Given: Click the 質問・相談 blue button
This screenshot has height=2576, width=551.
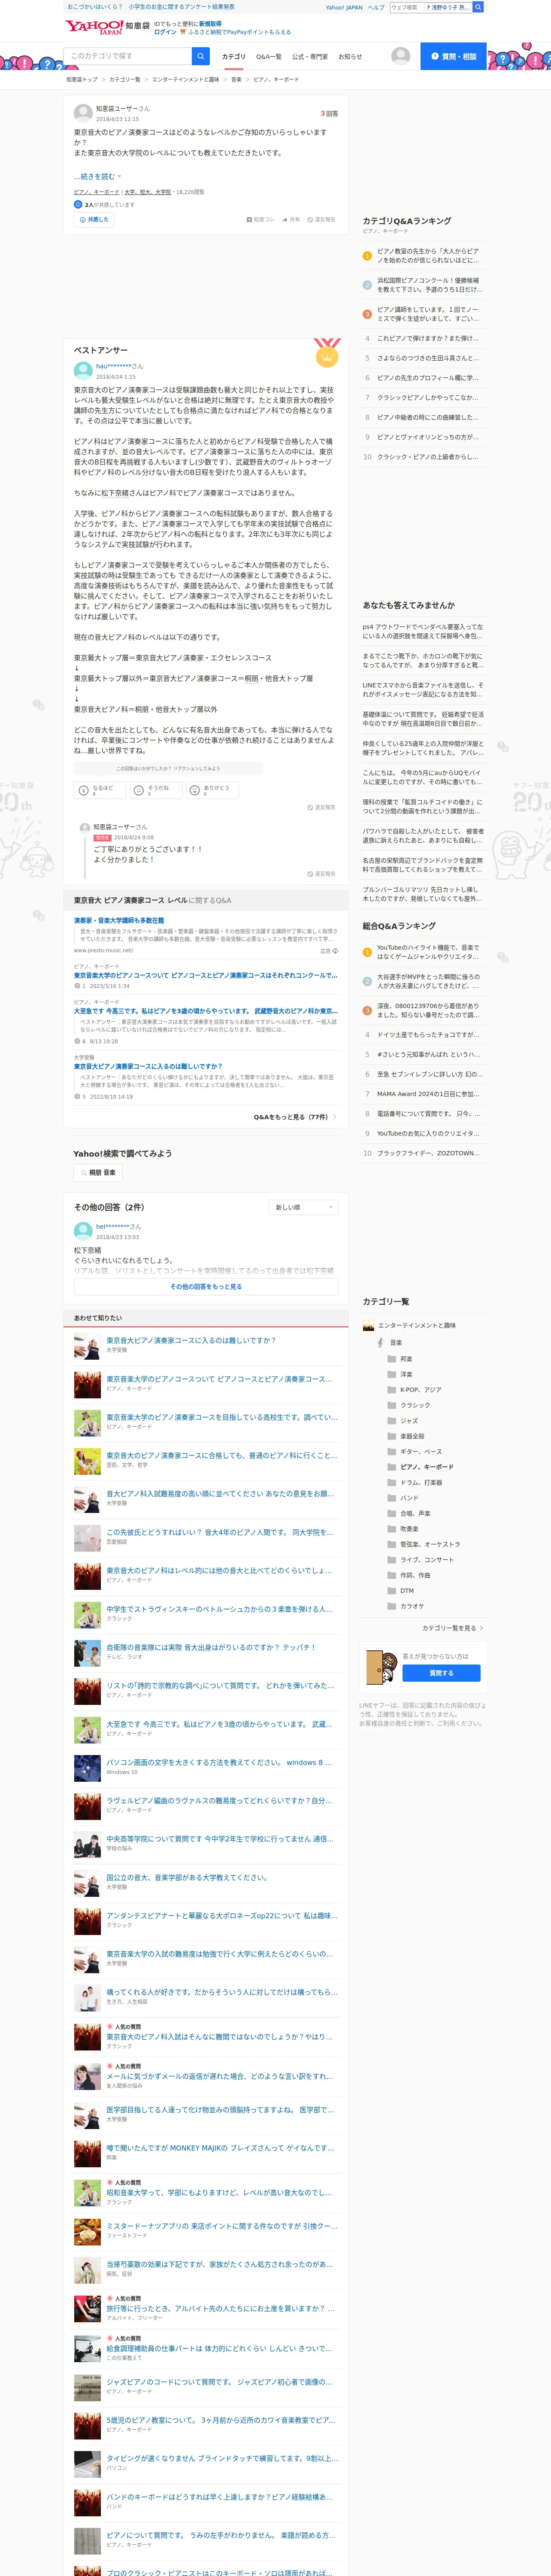Looking at the screenshot, I should 453,56.
